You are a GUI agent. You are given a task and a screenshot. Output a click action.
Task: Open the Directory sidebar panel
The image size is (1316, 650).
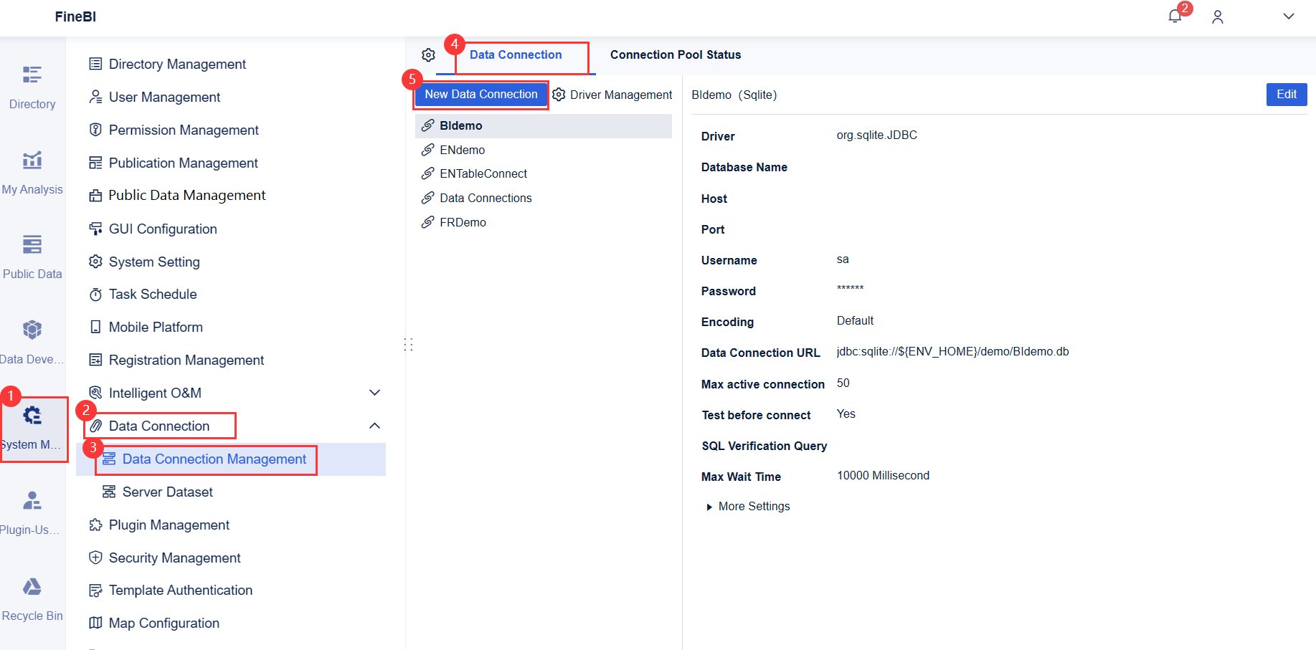pyautogui.click(x=32, y=85)
